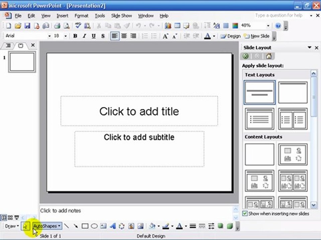This screenshot has height=240, width=321.
Task: Save the presentation with floppy icon
Action: point(27,26)
